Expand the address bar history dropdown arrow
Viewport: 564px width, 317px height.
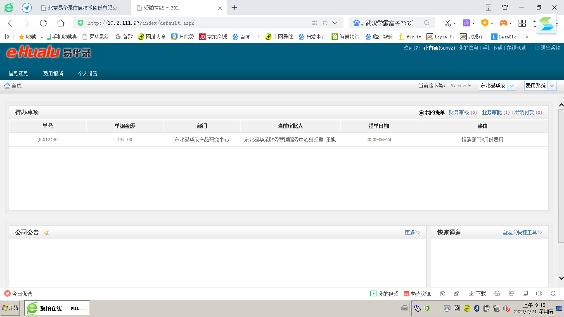click(x=335, y=23)
